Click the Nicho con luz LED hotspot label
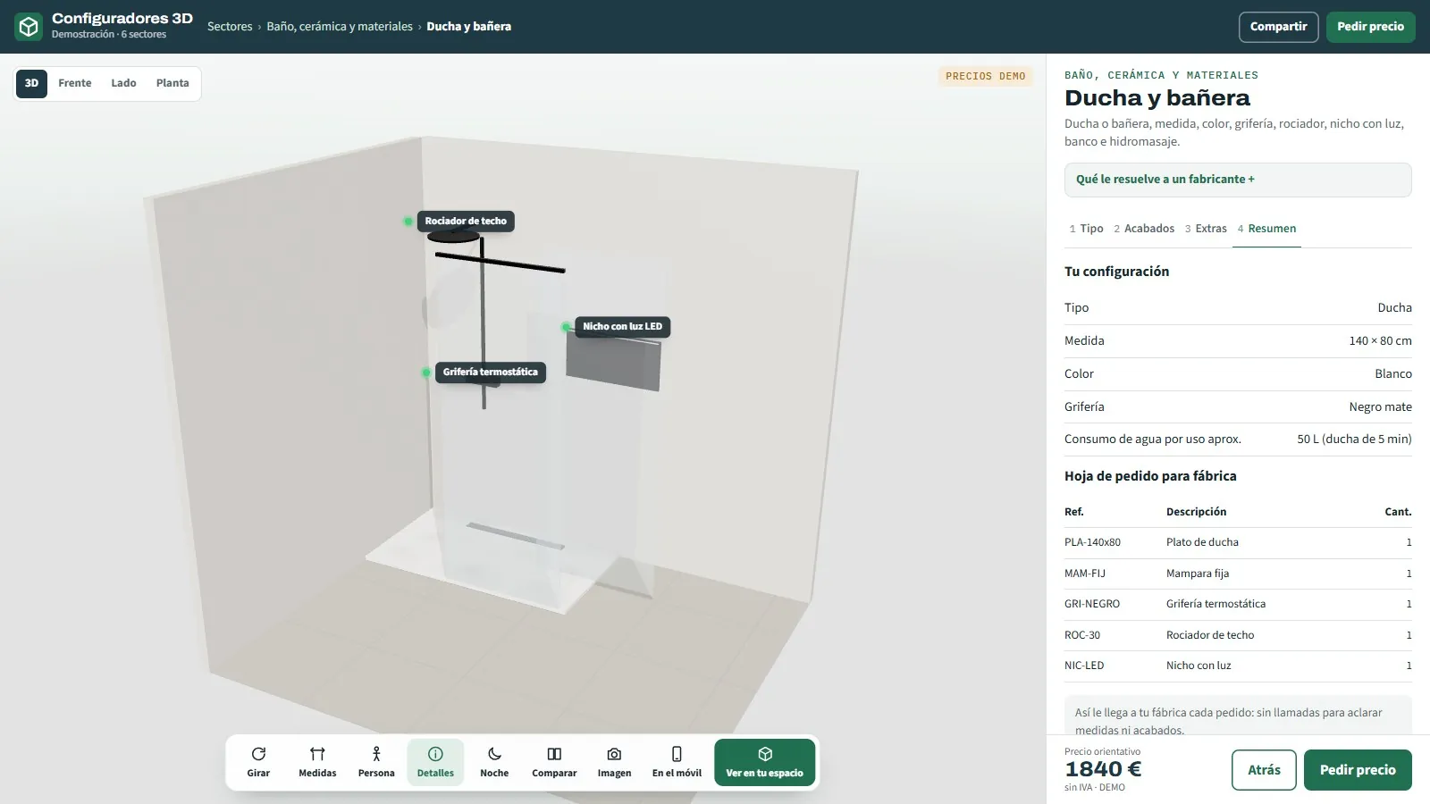This screenshot has width=1430, height=804. click(623, 326)
